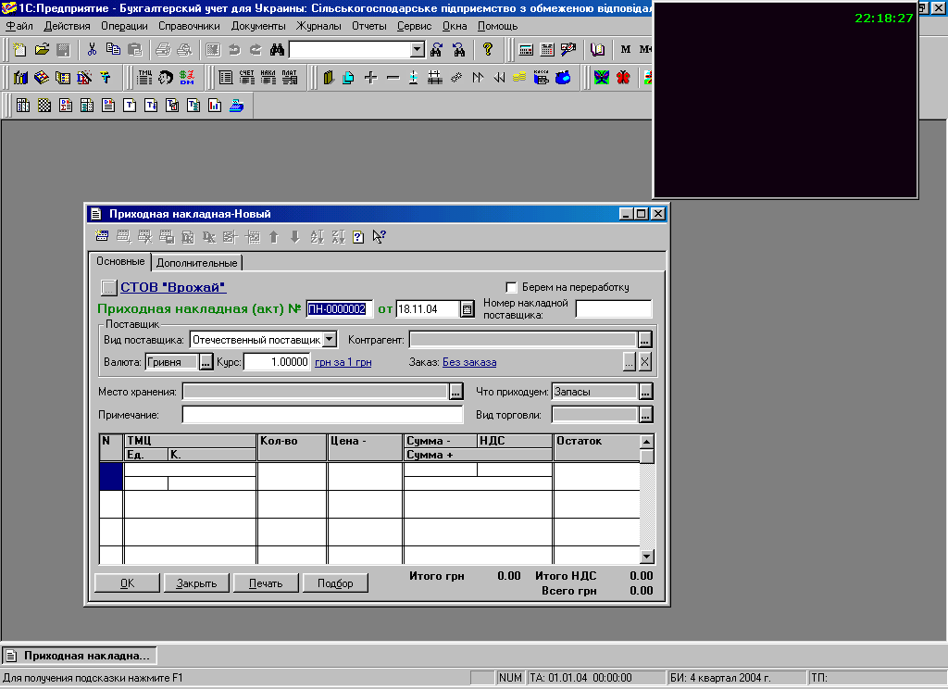Click the context help cursor icon
This screenshot has width=948, height=689.
[379, 236]
